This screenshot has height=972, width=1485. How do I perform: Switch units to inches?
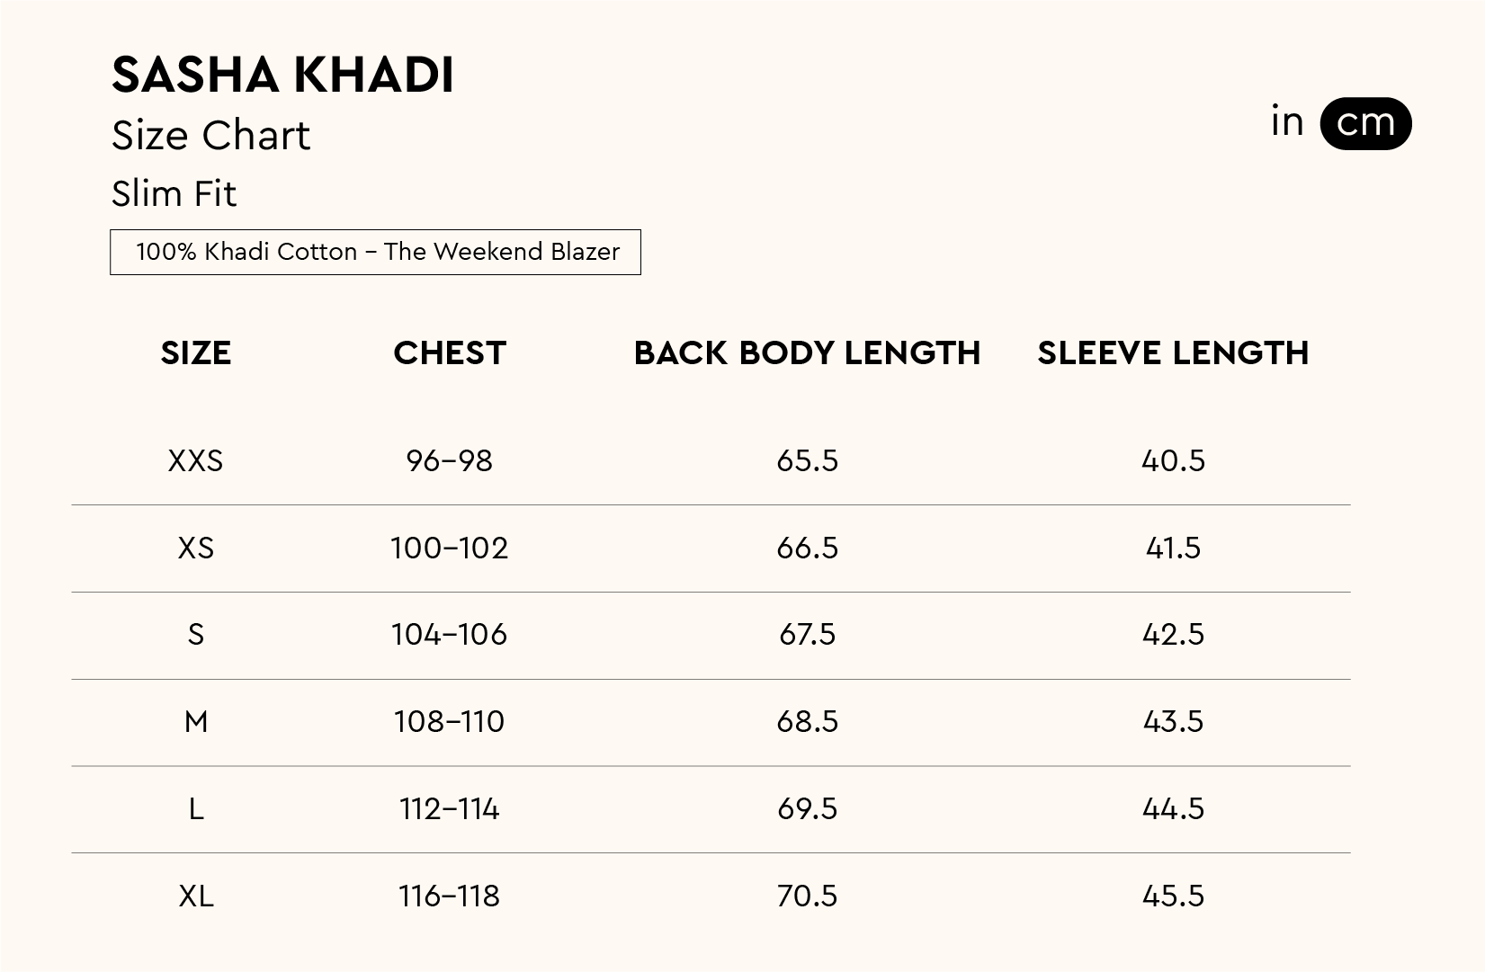(1287, 121)
